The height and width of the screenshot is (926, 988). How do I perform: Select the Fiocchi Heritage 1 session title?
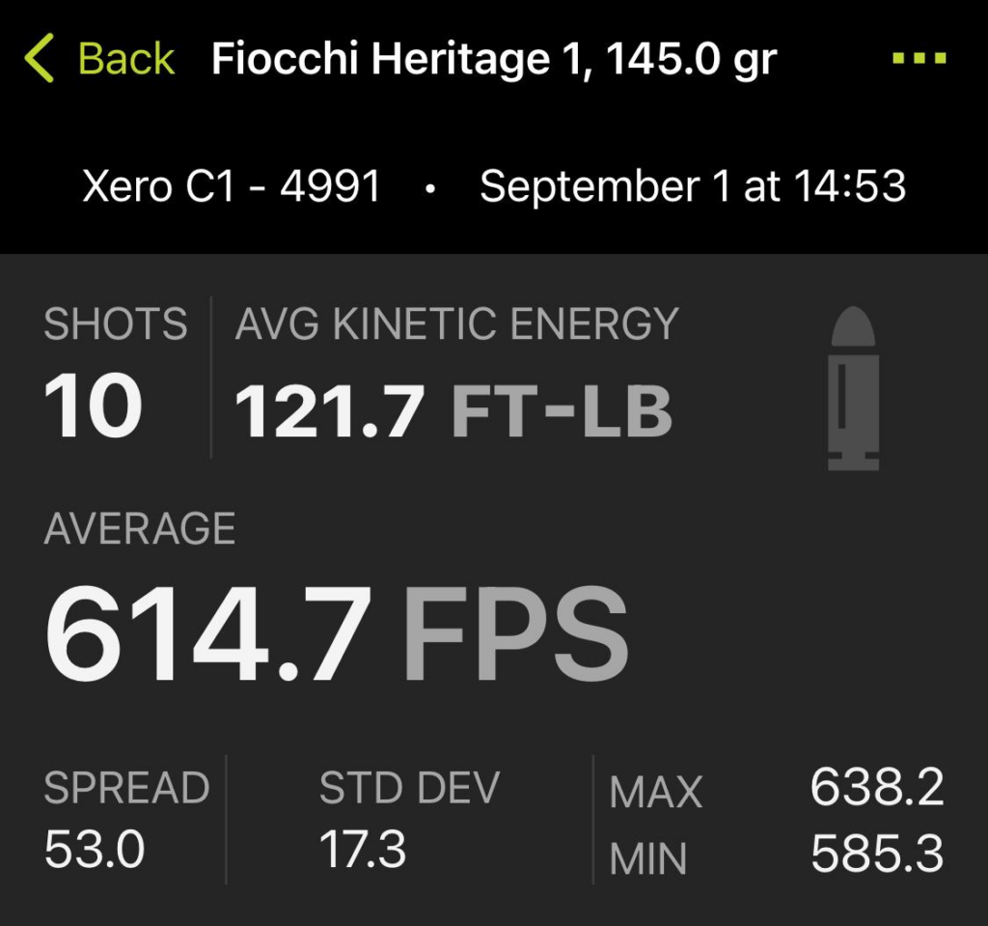click(x=493, y=60)
